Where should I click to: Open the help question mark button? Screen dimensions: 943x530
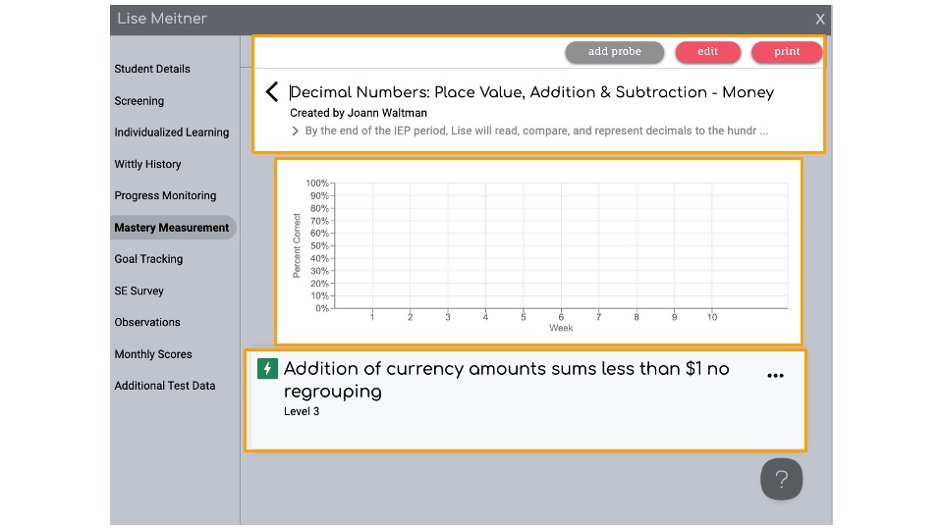781,479
